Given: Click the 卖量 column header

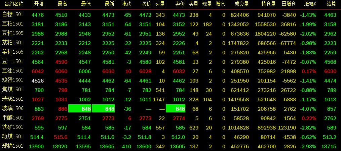Looking at the screenshot, I should (194, 4).
